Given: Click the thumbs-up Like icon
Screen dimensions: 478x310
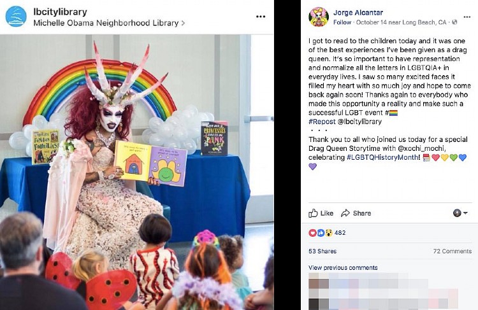Looking at the screenshot, I should coord(313,213).
